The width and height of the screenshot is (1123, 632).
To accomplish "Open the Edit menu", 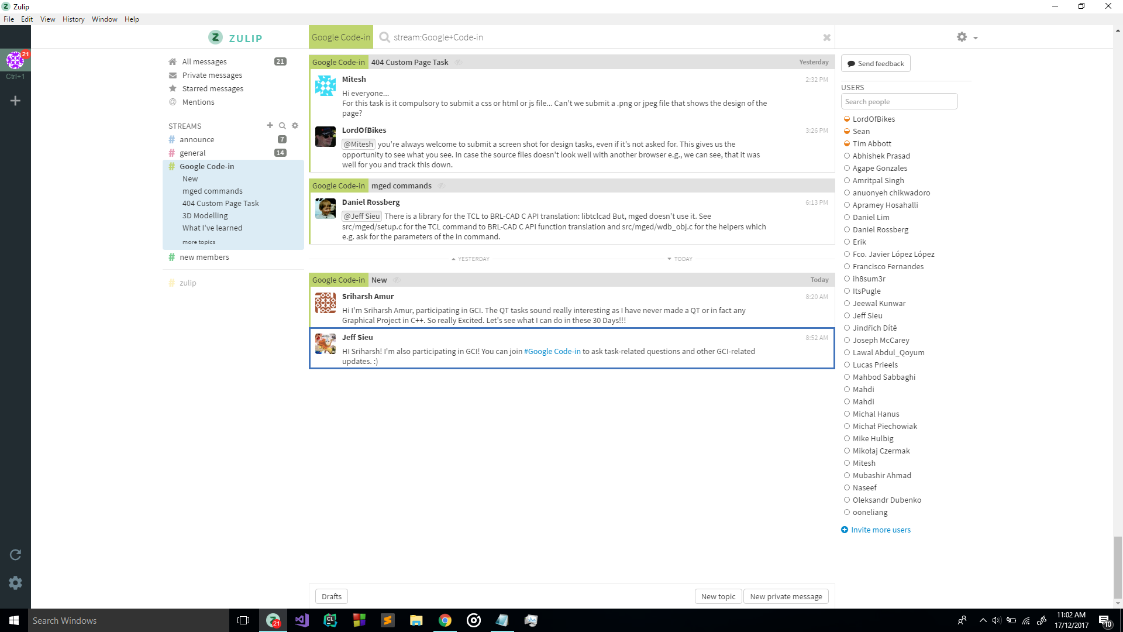I will tap(27, 19).
